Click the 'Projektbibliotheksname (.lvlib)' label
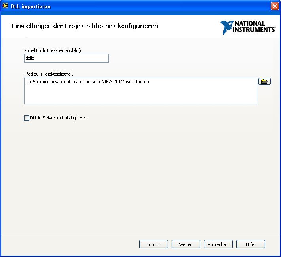Screen dimensions: 281x257 click(55, 50)
